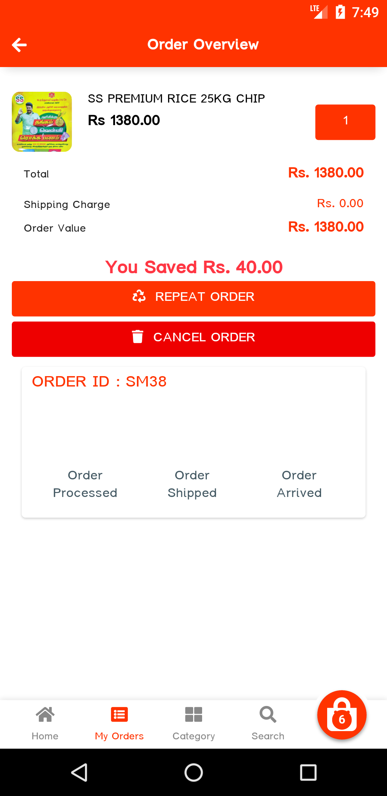Click the recycle icon on Repeat Order

point(139,297)
